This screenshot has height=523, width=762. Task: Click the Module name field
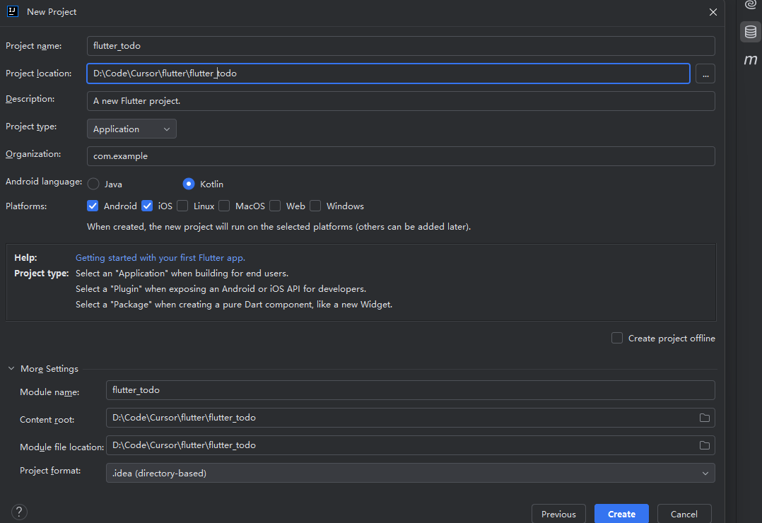(410, 390)
